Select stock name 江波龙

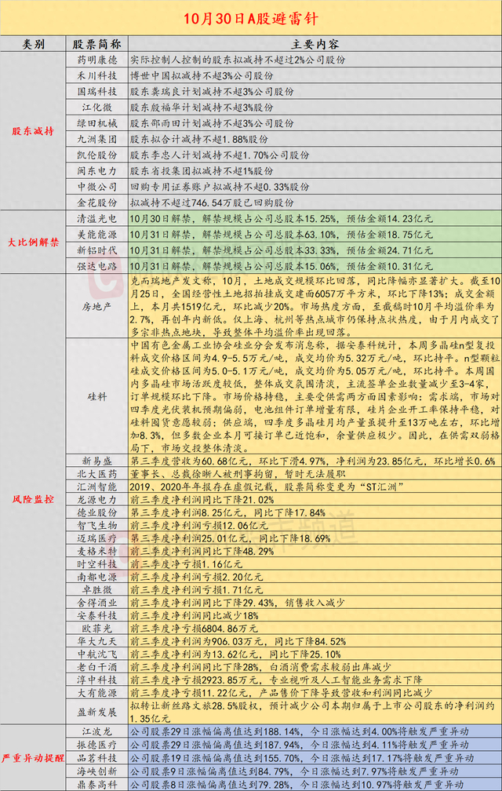tap(96, 731)
